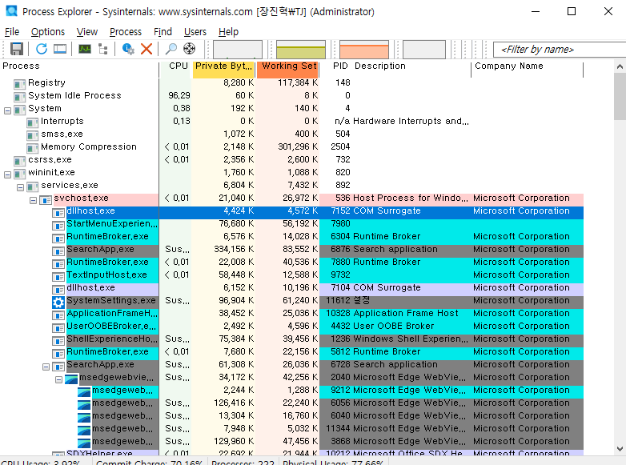Collapse the svchost.exe tree node
Screen dimensions: 626x465
tap(33, 200)
